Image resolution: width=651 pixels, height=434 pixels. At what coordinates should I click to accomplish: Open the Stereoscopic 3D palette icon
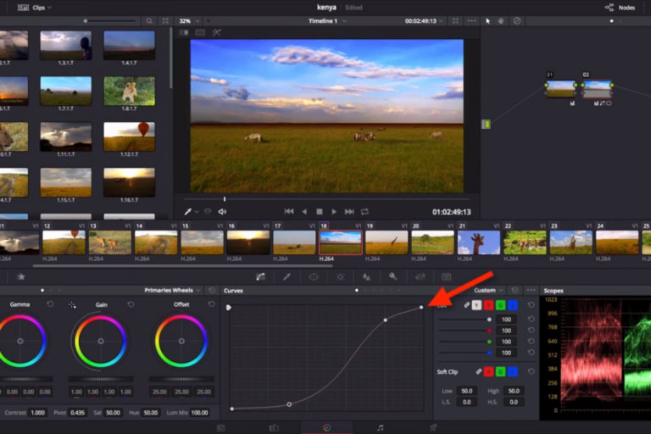[x=447, y=276]
